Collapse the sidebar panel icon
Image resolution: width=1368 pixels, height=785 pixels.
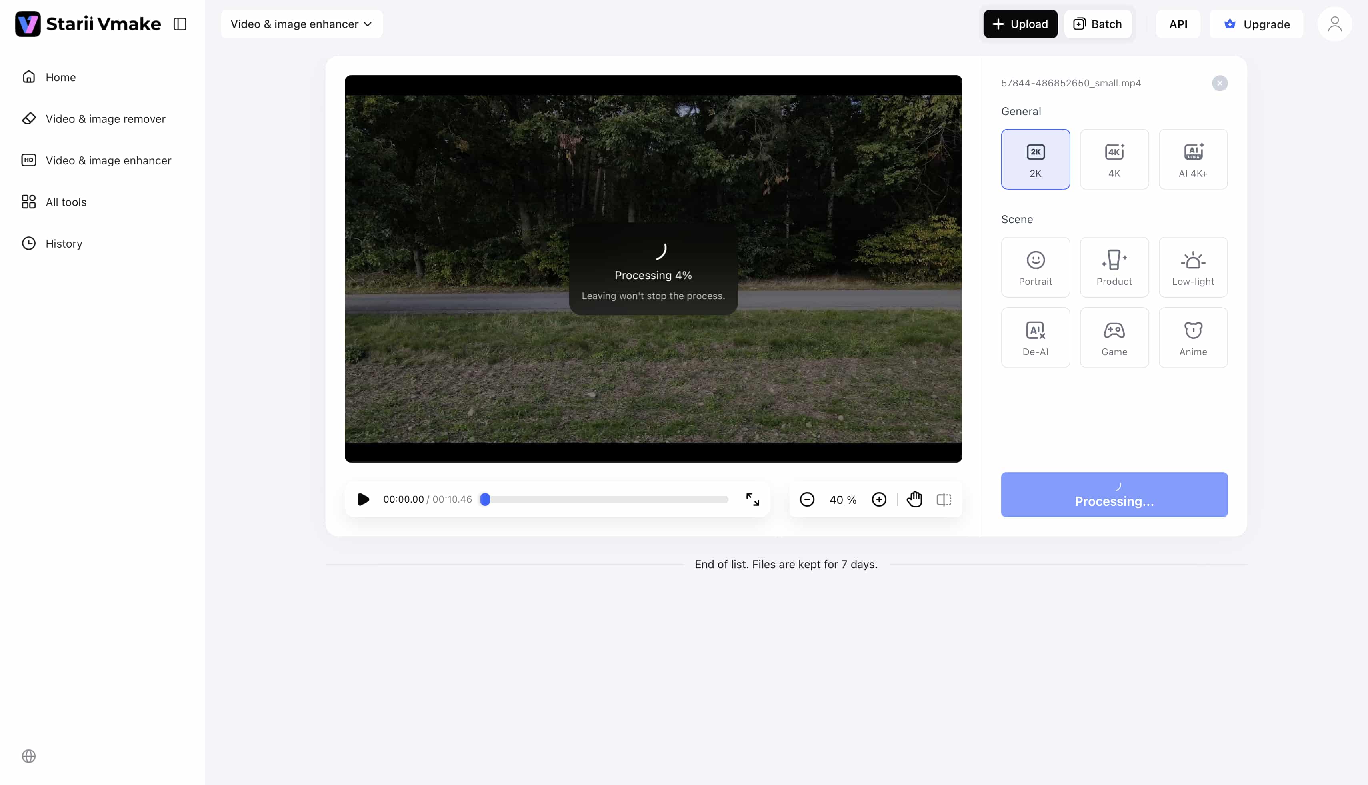pos(180,24)
